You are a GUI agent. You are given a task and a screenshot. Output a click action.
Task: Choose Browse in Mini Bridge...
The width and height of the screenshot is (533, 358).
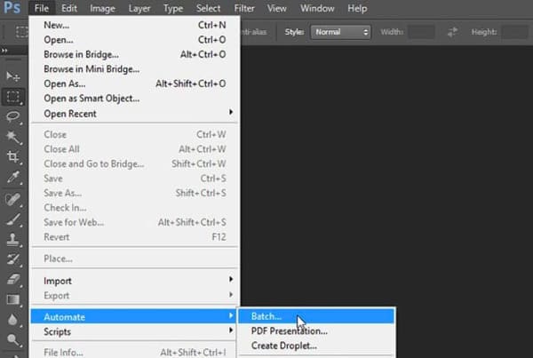(x=135, y=69)
